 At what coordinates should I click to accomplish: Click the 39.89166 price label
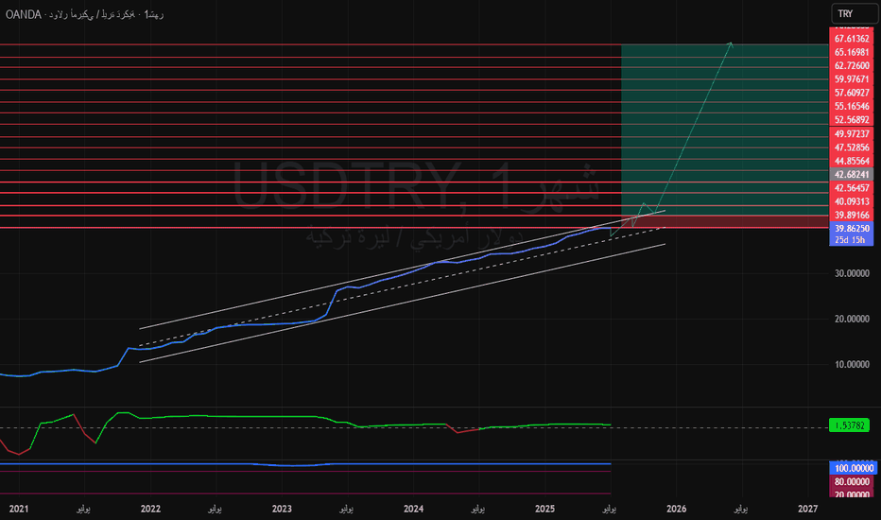pos(851,215)
